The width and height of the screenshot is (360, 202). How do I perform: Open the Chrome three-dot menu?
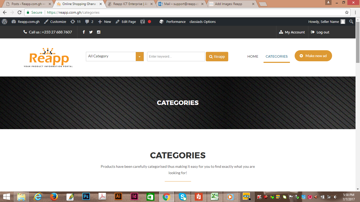(x=355, y=12)
